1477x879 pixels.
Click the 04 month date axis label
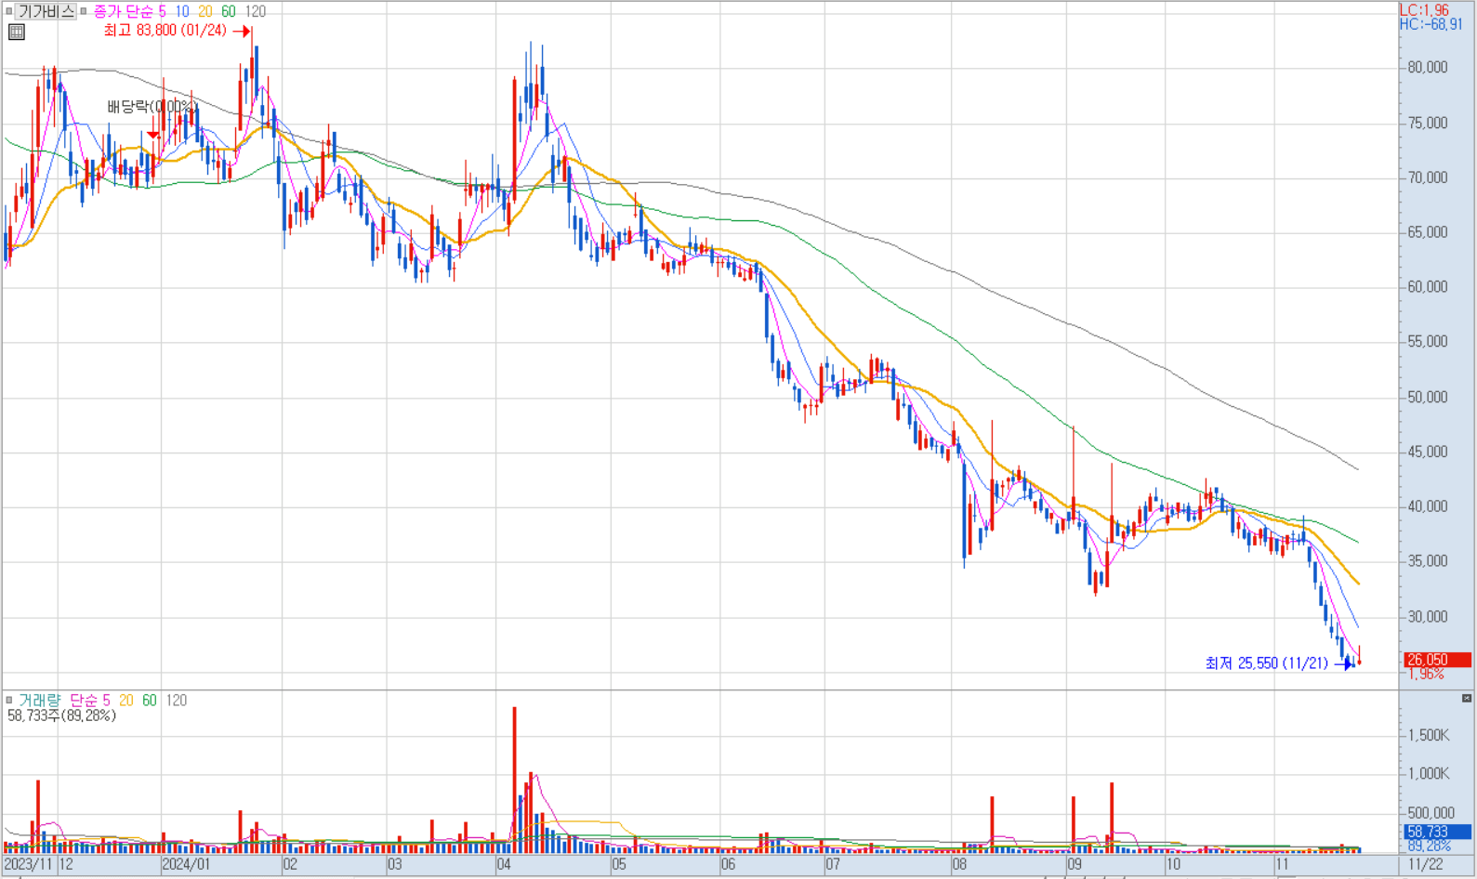(x=504, y=865)
